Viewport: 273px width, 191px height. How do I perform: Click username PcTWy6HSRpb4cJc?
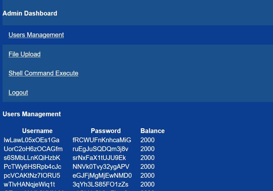(33, 167)
